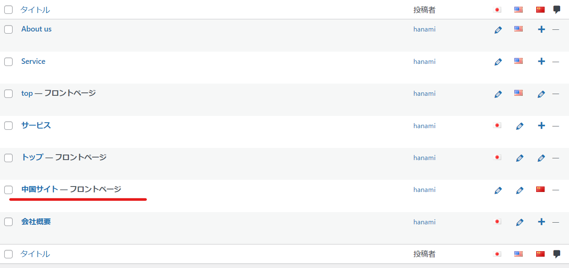Sort by タイトル column header
The image size is (569, 268).
pos(35,10)
